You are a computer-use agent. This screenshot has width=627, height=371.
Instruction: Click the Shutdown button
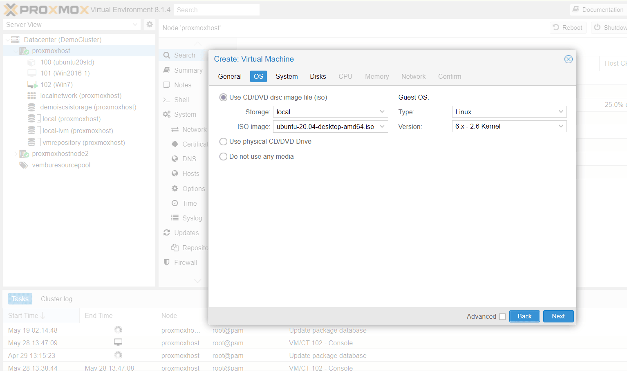pos(609,28)
